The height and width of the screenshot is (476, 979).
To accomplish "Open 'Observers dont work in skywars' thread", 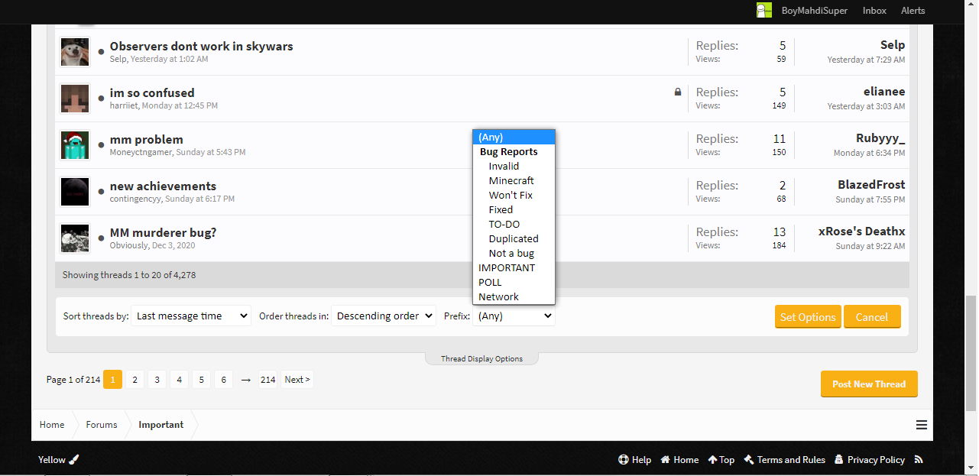I will point(202,46).
